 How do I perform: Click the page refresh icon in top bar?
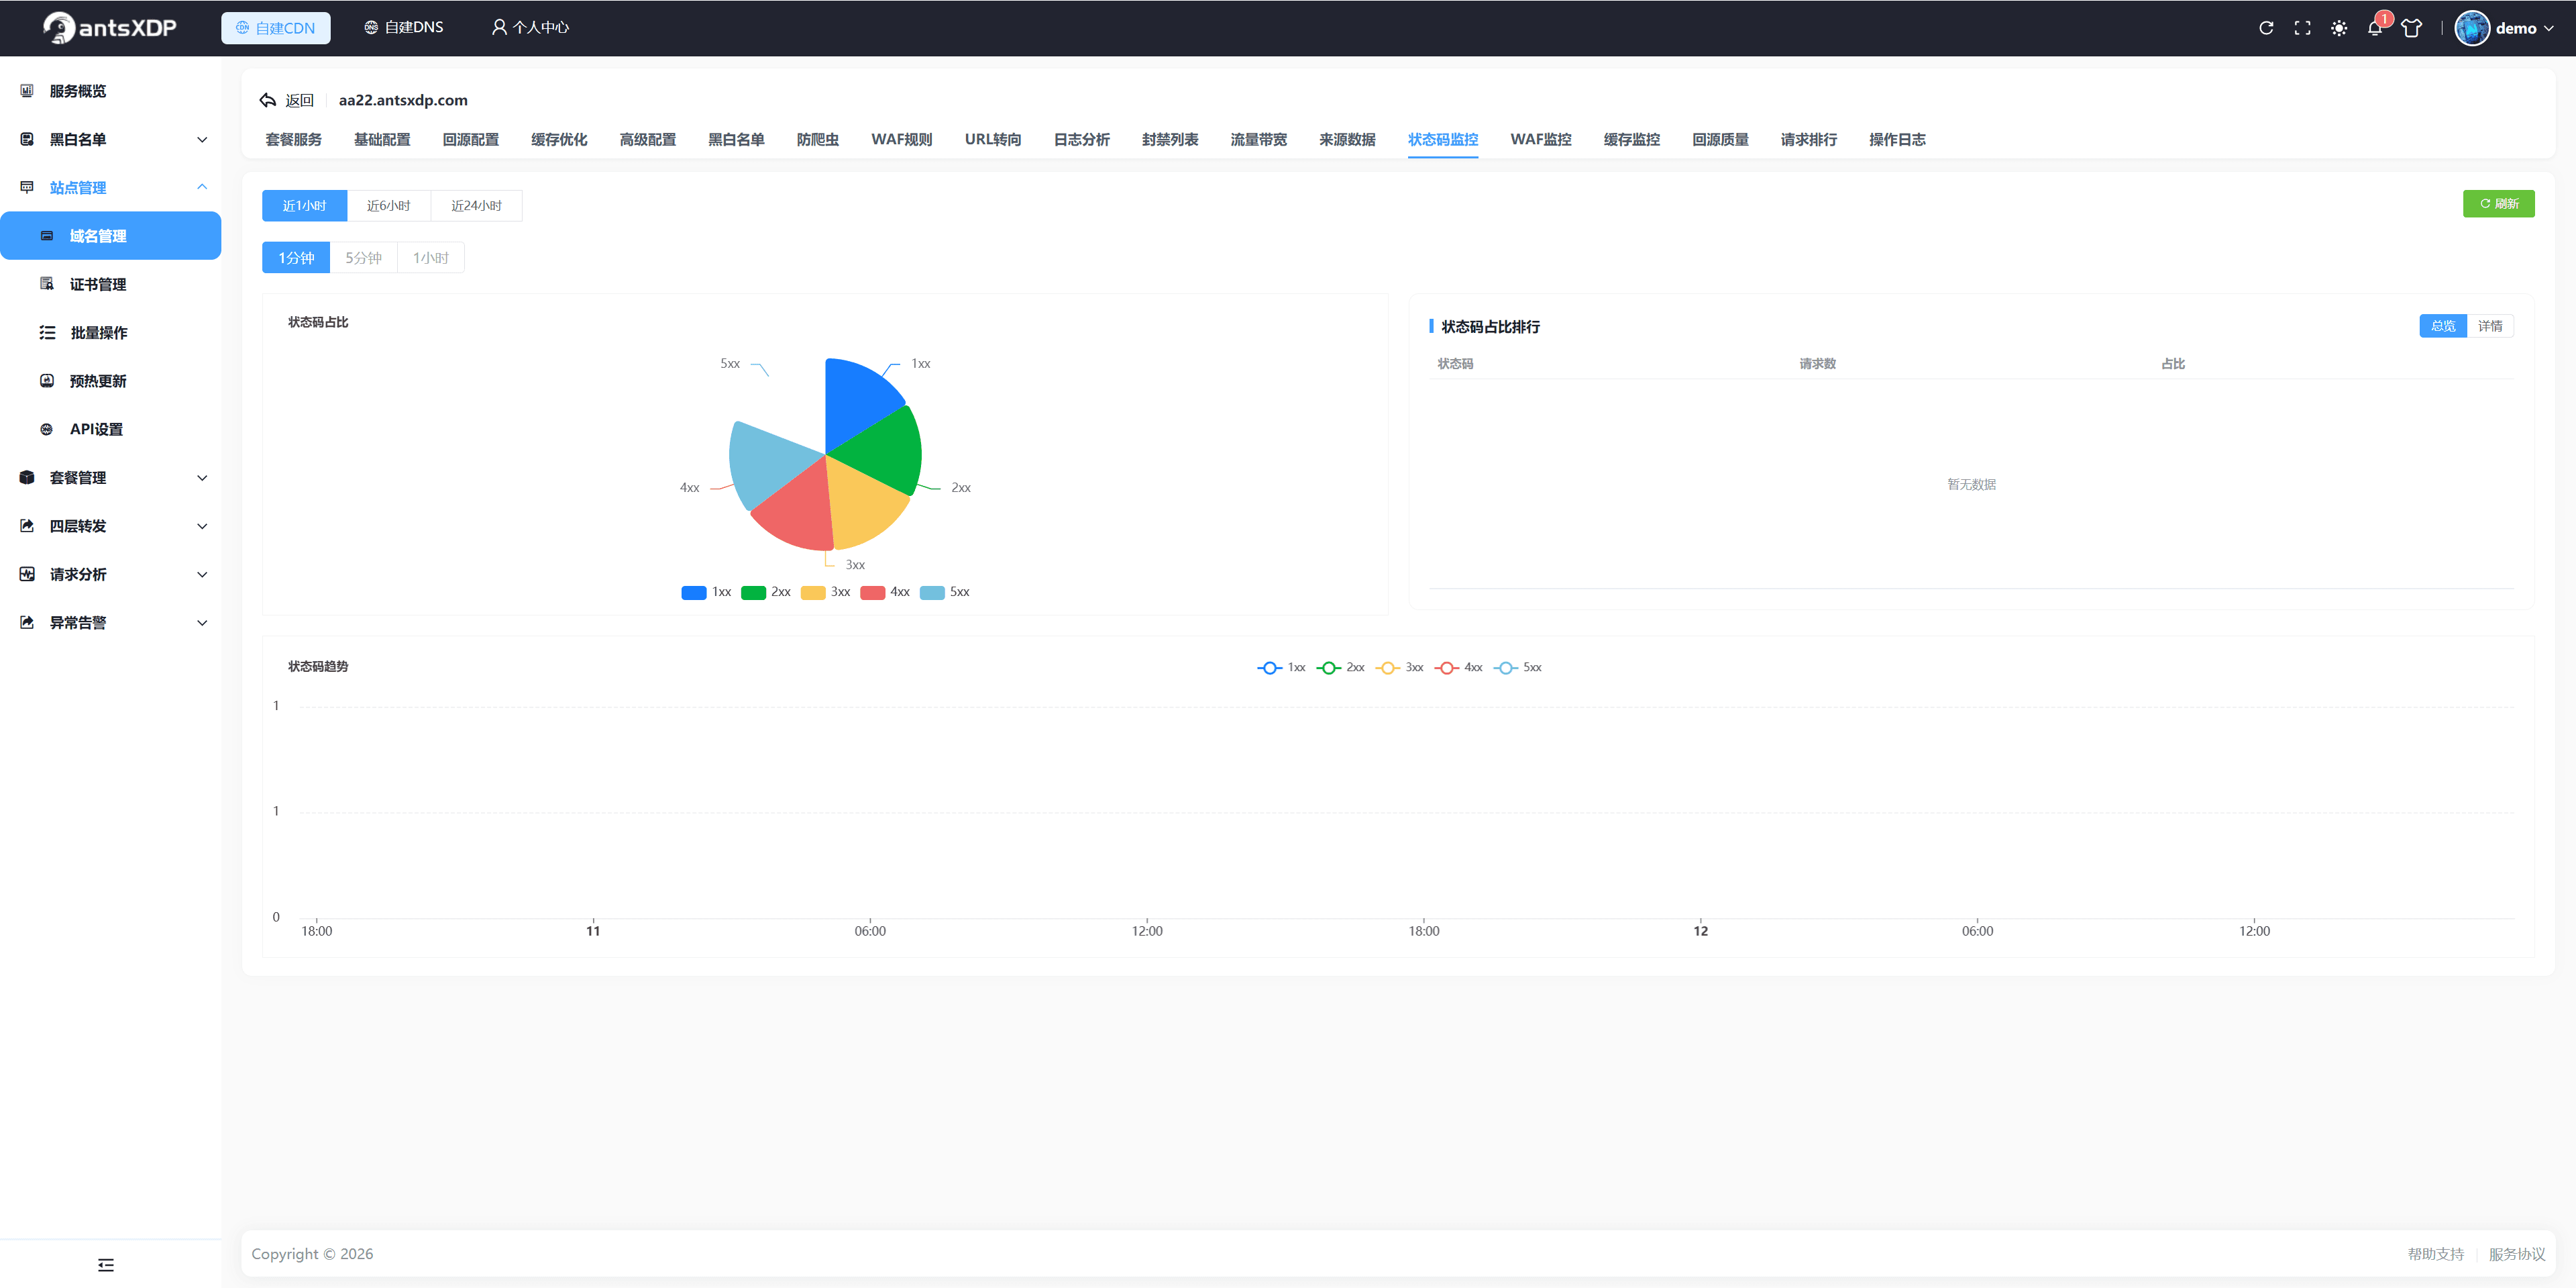pyautogui.click(x=2266, y=28)
